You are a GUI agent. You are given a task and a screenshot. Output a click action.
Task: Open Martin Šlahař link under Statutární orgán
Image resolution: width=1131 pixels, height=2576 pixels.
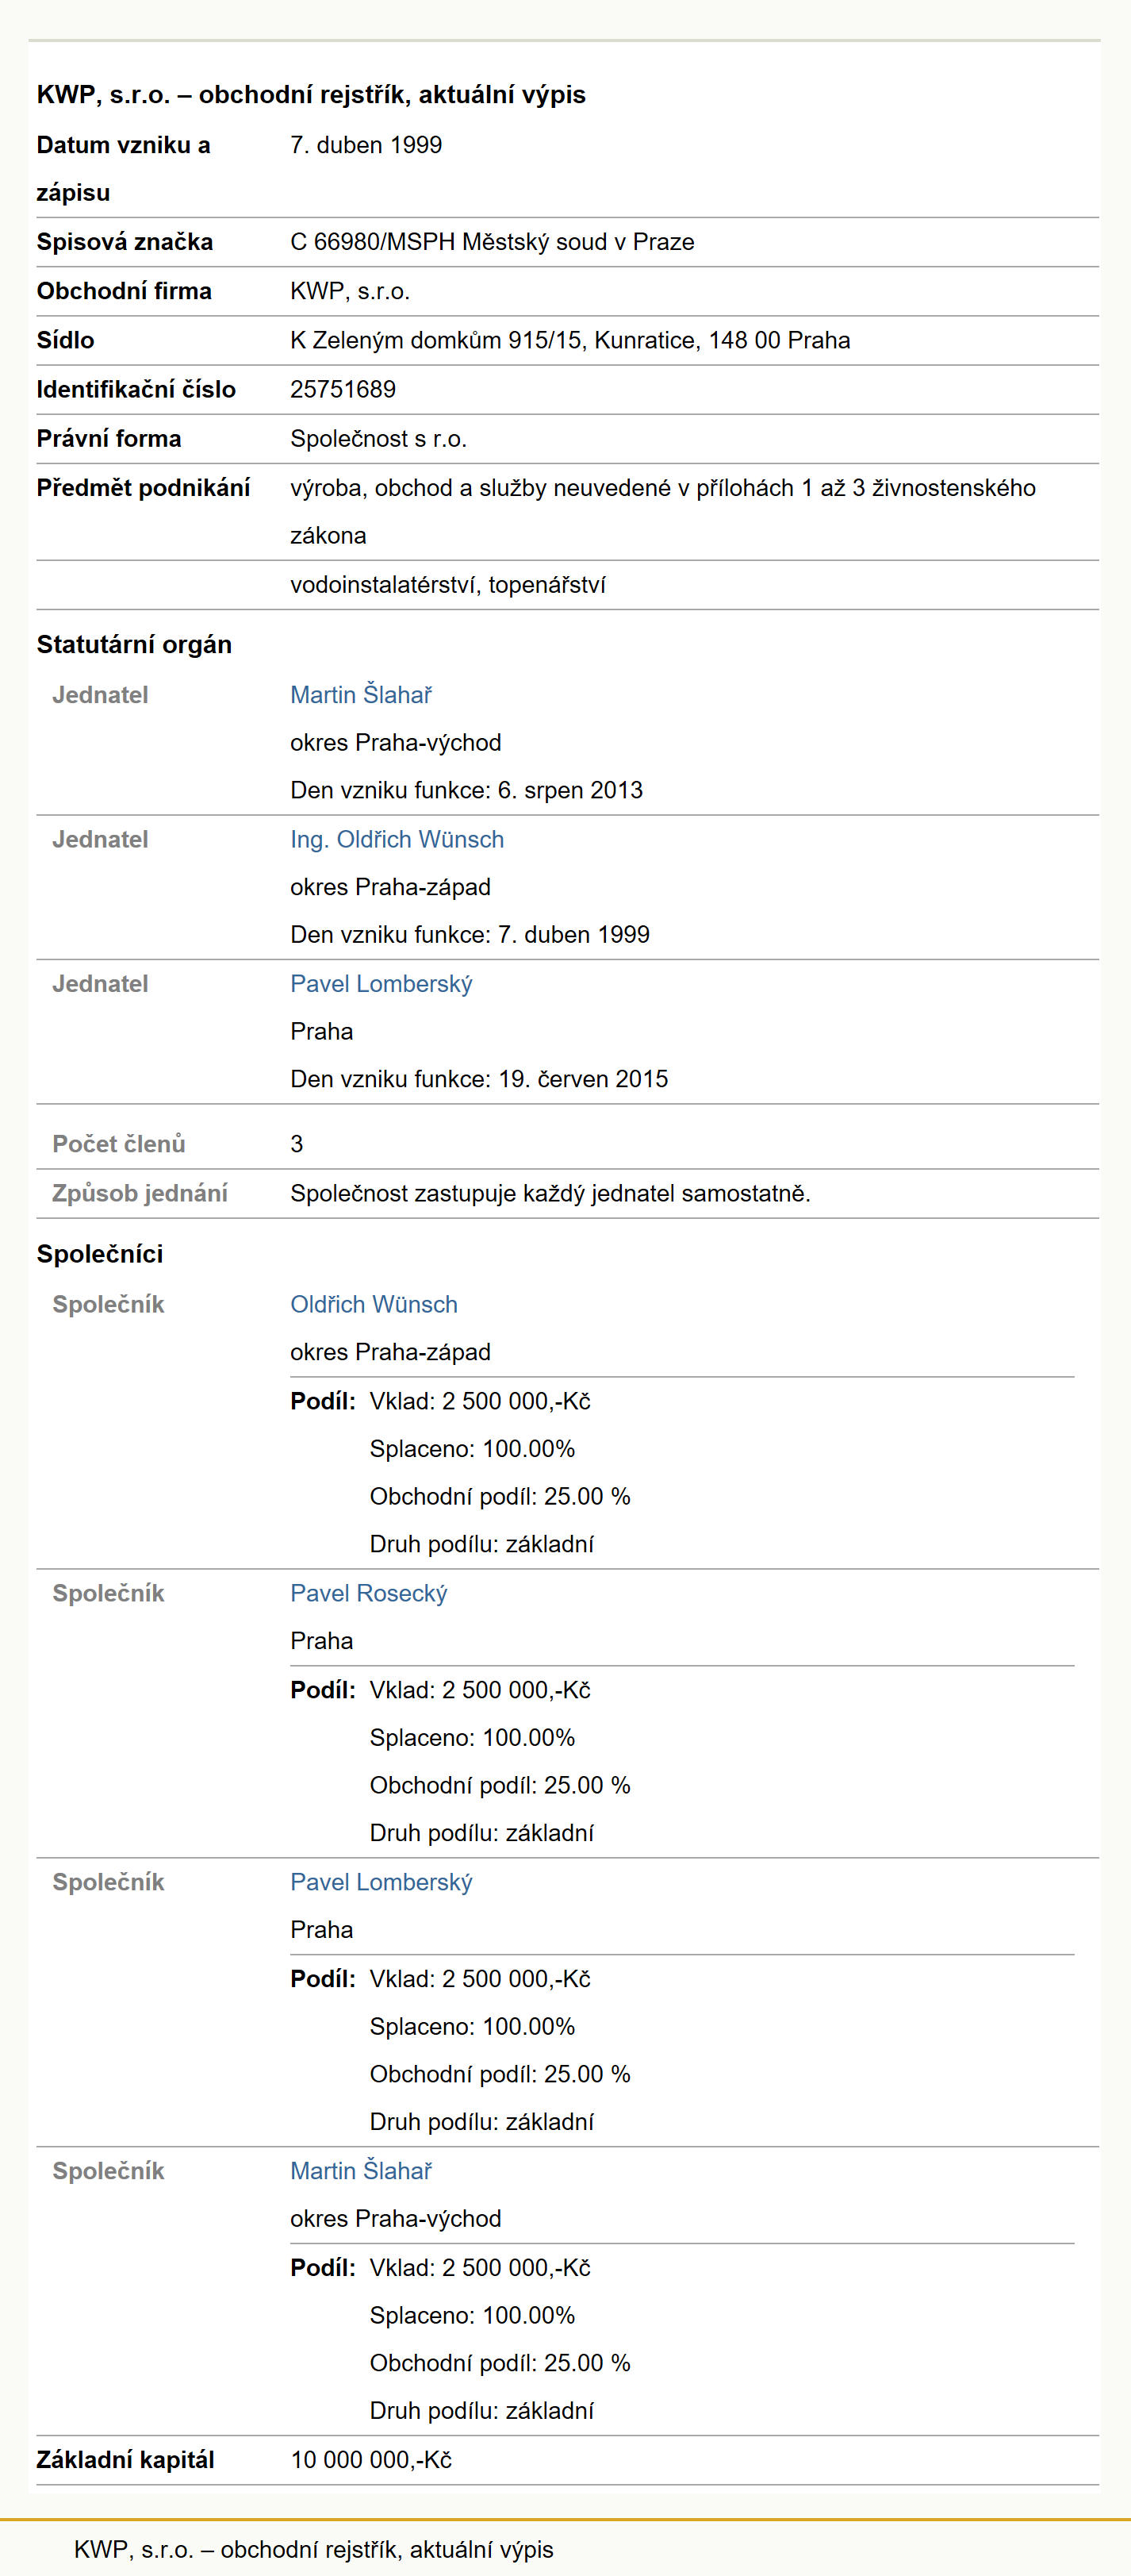361,694
